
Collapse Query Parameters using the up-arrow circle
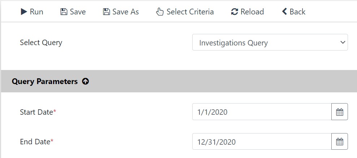(85, 81)
